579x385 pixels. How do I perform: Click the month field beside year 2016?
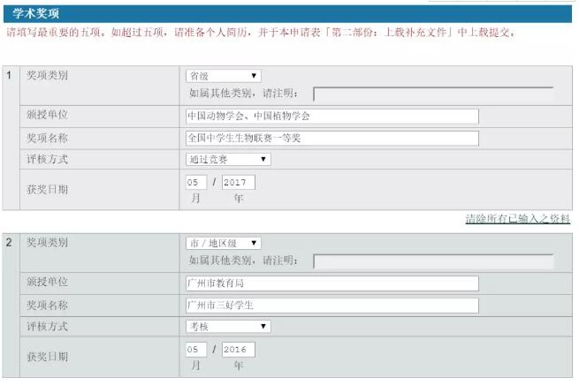tap(195, 349)
